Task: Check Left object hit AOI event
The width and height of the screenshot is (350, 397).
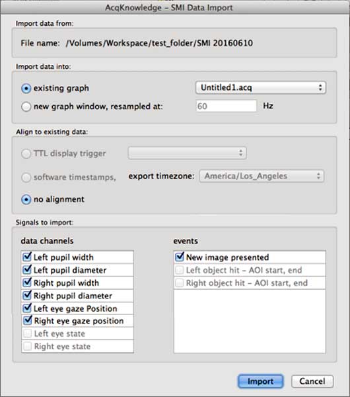Action: [x=180, y=270]
